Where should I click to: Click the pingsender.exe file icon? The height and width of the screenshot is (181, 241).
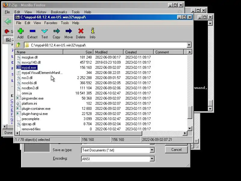(x=19, y=98)
